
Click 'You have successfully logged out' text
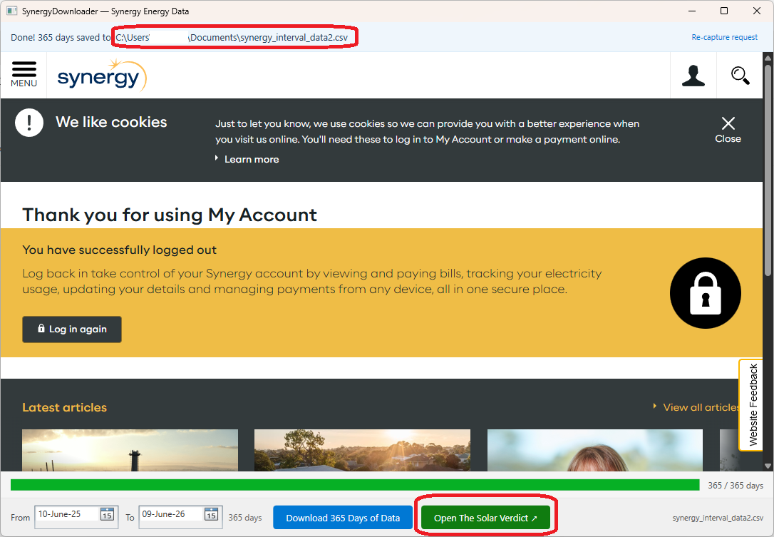click(x=120, y=250)
